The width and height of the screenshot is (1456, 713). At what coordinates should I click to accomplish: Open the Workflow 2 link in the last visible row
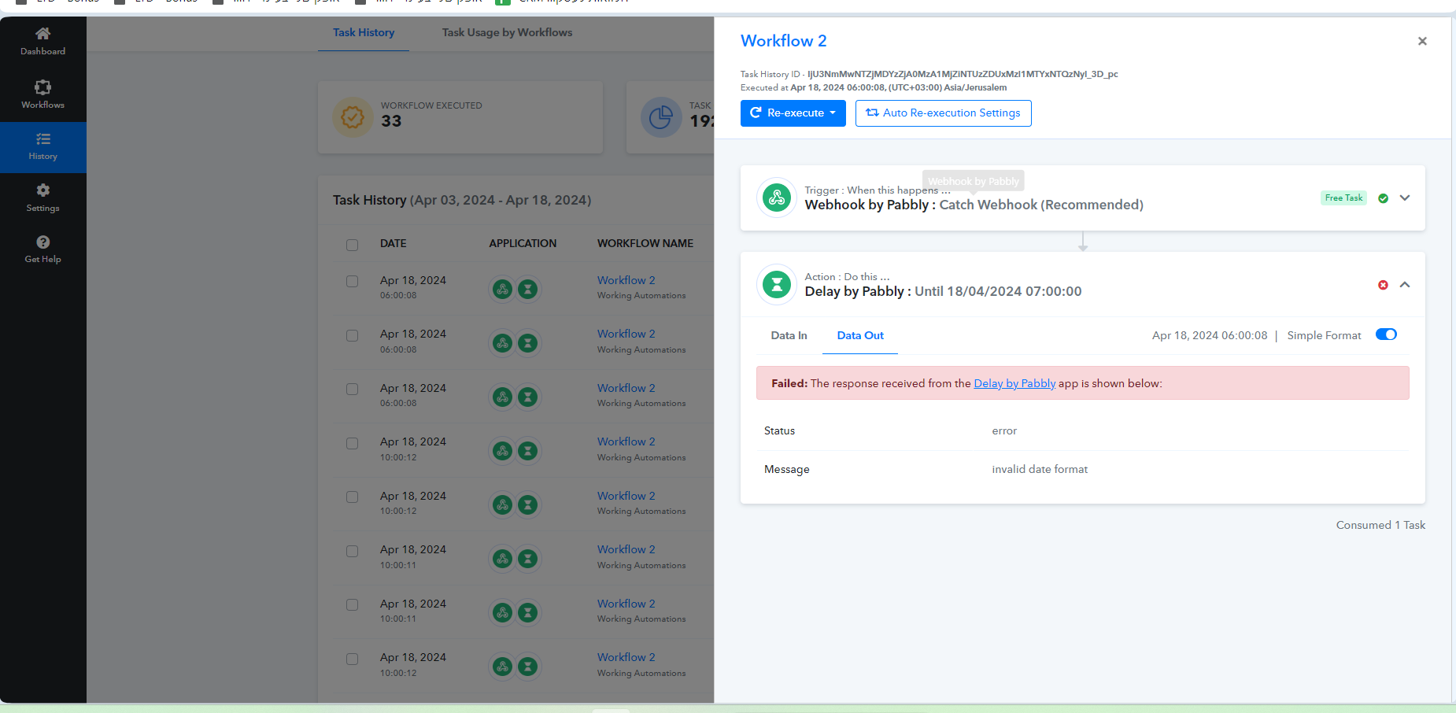(x=626, y=657)
